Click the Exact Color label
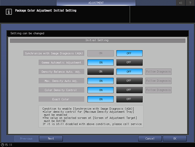This screenshot has height=147, width=195. (x=61, y=99)
